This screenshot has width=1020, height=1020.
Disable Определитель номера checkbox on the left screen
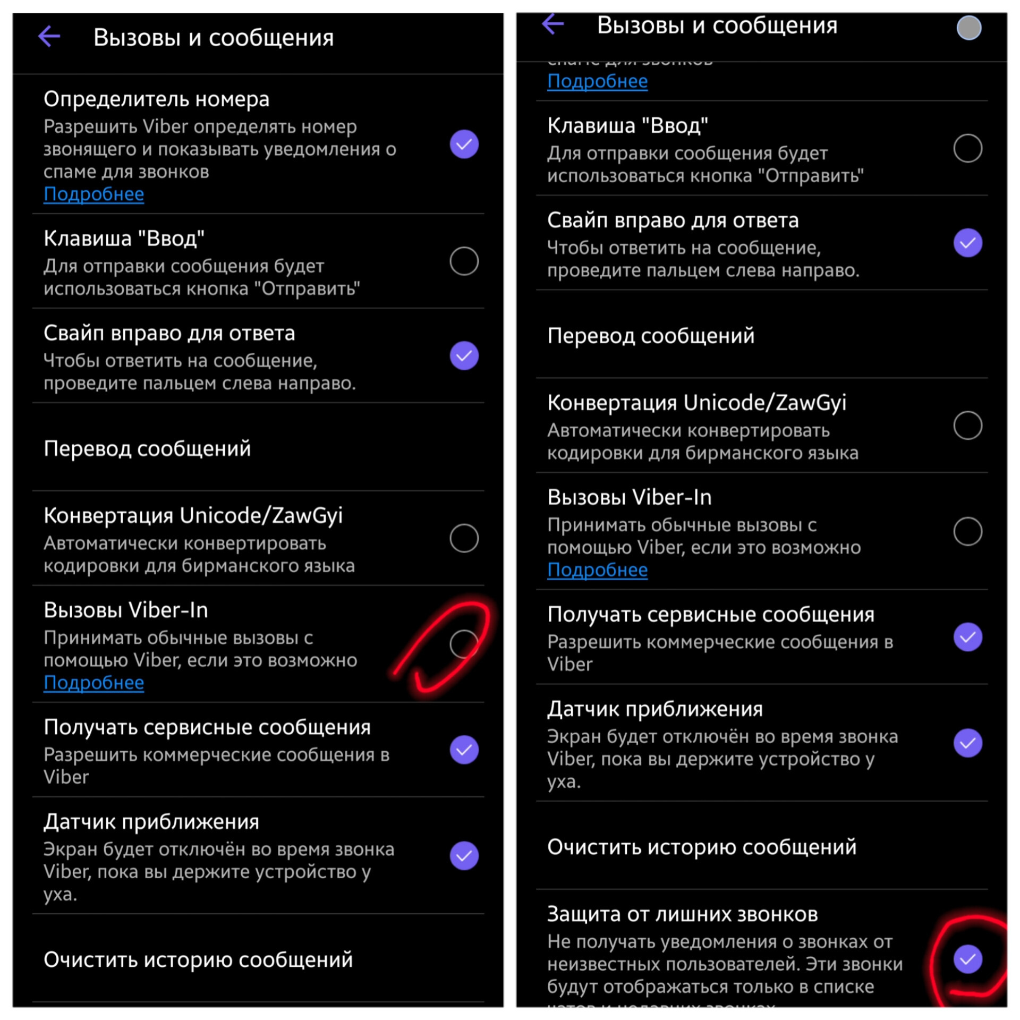pyautogui.click(x=464, y=144)
